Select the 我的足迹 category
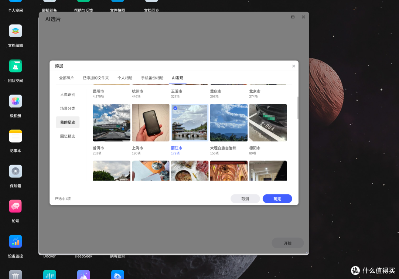The height and width of the screenshot is (279, 399). click(68, 122)
